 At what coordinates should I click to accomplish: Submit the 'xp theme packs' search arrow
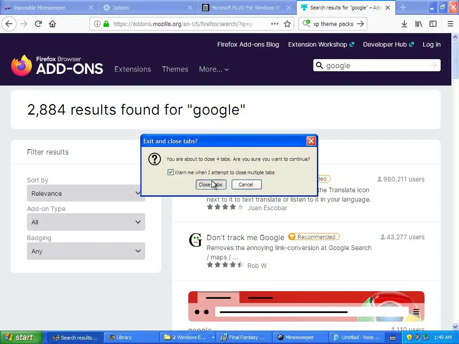(x=361, y=24)
